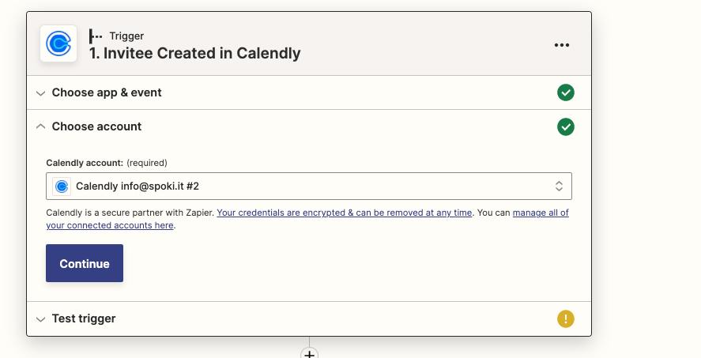Viewport: 701px width, 358px height.
Task: Select the Test trigger section header
Action: [x=84, y=318]
